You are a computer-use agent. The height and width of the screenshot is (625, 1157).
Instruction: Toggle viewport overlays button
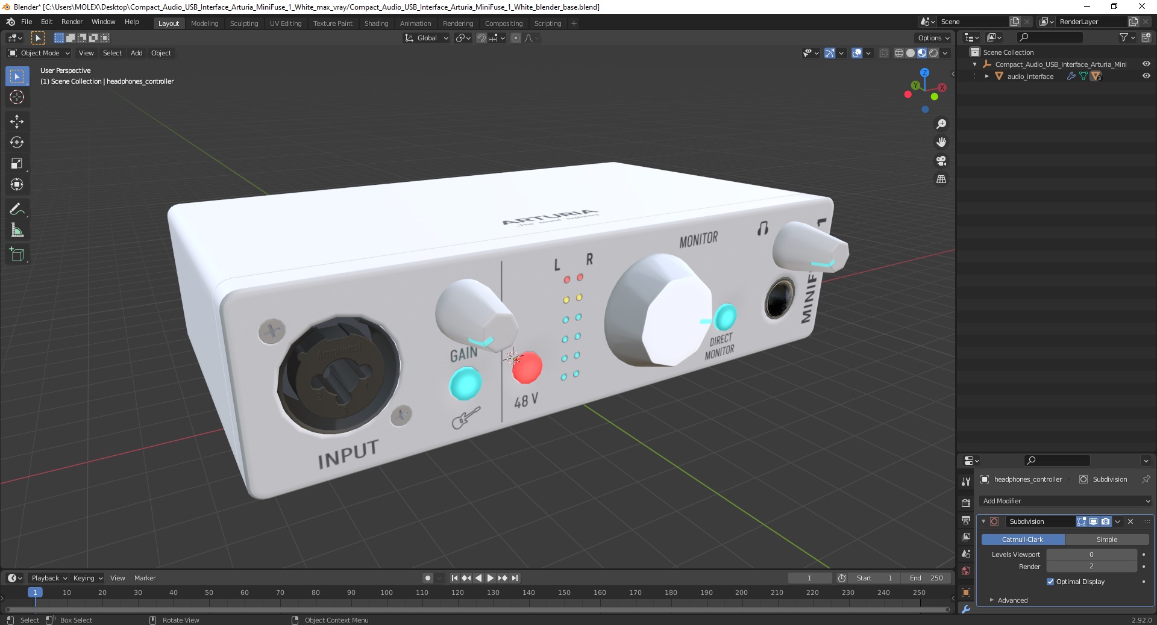click(857, 53)
